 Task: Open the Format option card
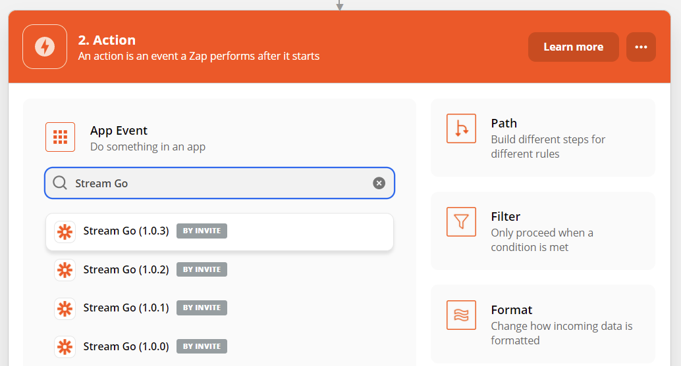(x=543, y=324)
